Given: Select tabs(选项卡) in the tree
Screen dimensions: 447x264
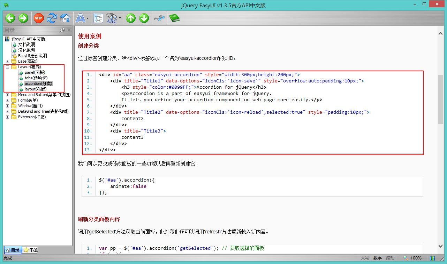Looking at the screenshot, I should click(36, 78).
